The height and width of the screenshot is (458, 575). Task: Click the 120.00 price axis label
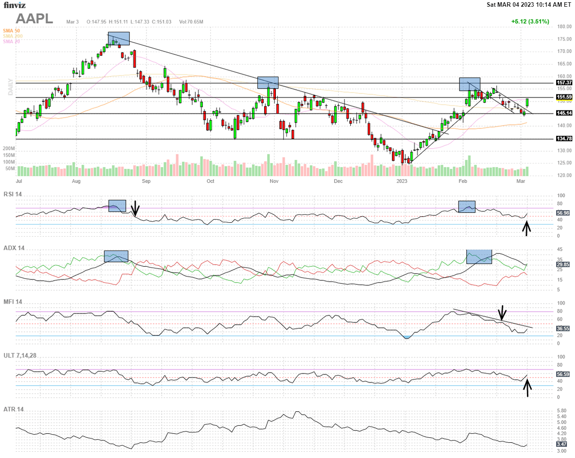[x=564, y=176]
